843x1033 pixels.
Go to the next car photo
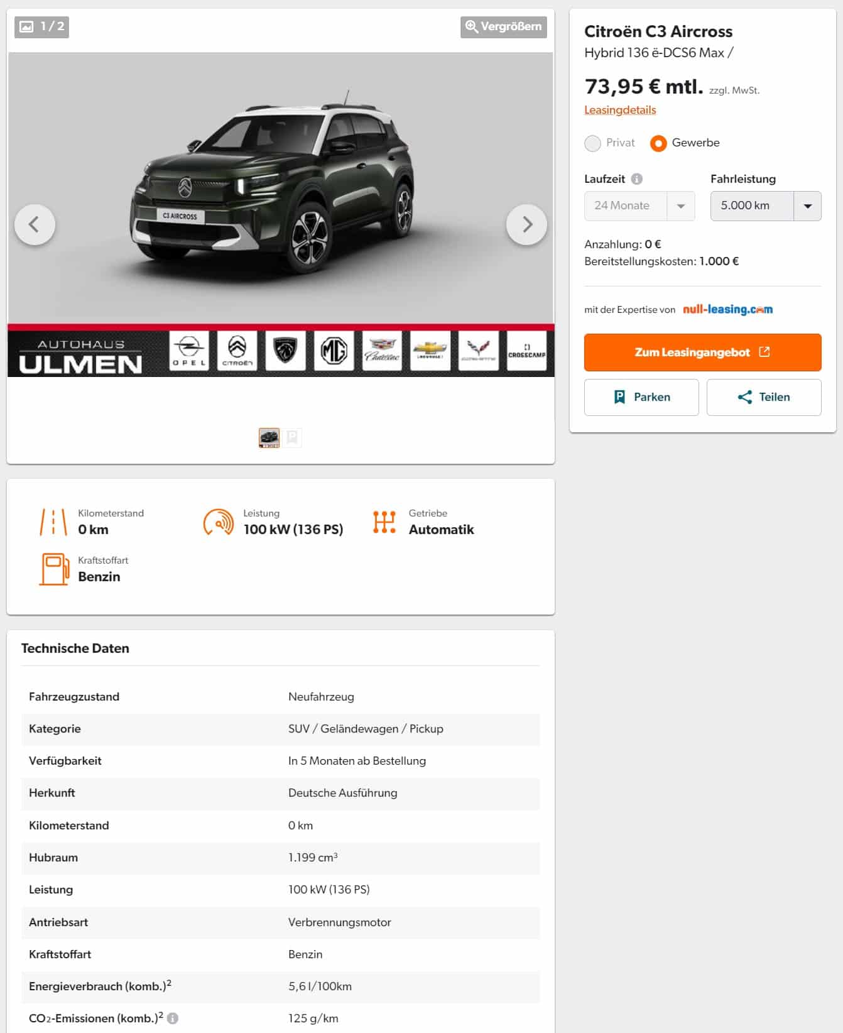pos(526,224)
